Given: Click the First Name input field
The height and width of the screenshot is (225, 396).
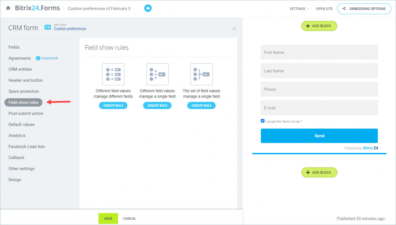Looking at the screenshot, I should click(319, 52).
